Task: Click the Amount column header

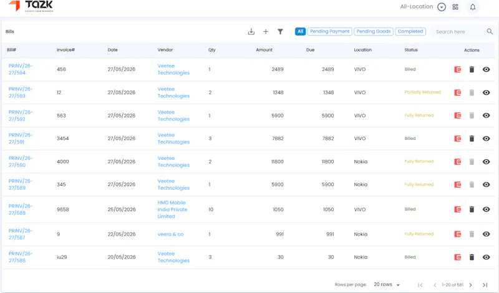Action: [x=264, y=50]
